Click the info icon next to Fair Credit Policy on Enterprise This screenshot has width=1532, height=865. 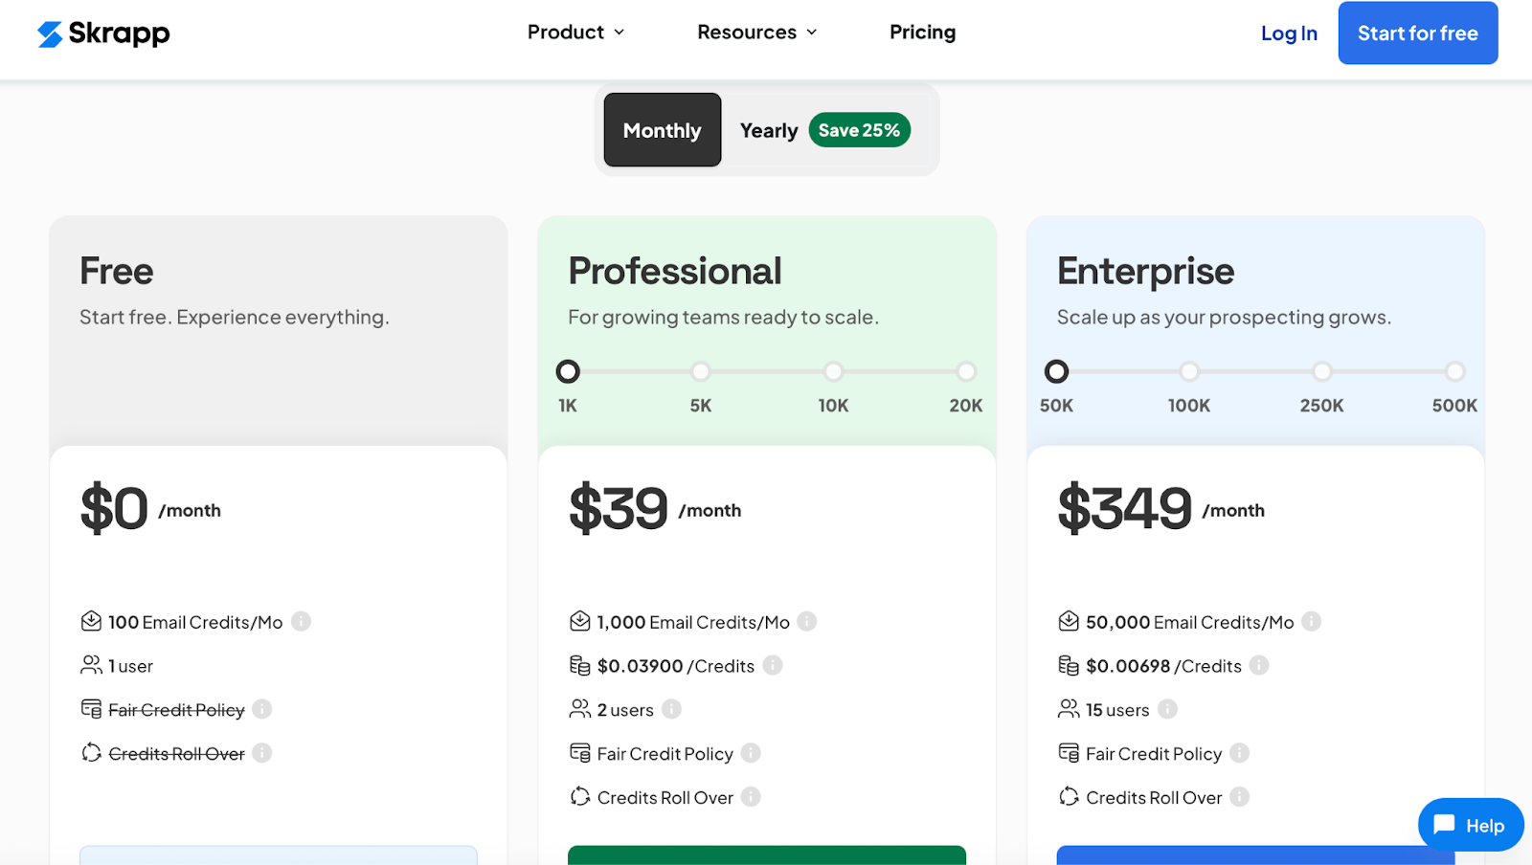[1242, 753]
